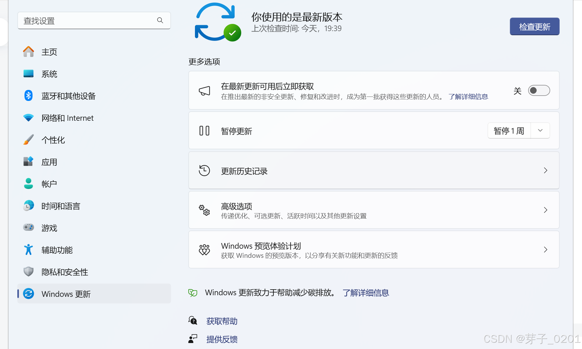Expand 高级选项 chevron arrow
582x349 pixels.
546,210
